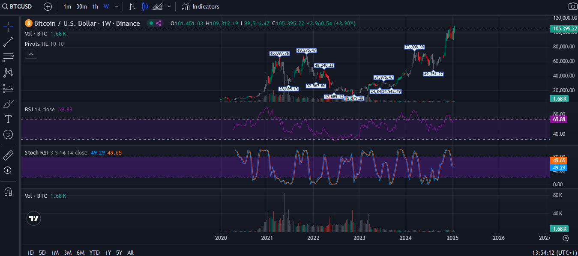Take a chart snapshot with camera icon
Image resolution: width=578 pixels, height=256 pixels.
pos(572,6)
